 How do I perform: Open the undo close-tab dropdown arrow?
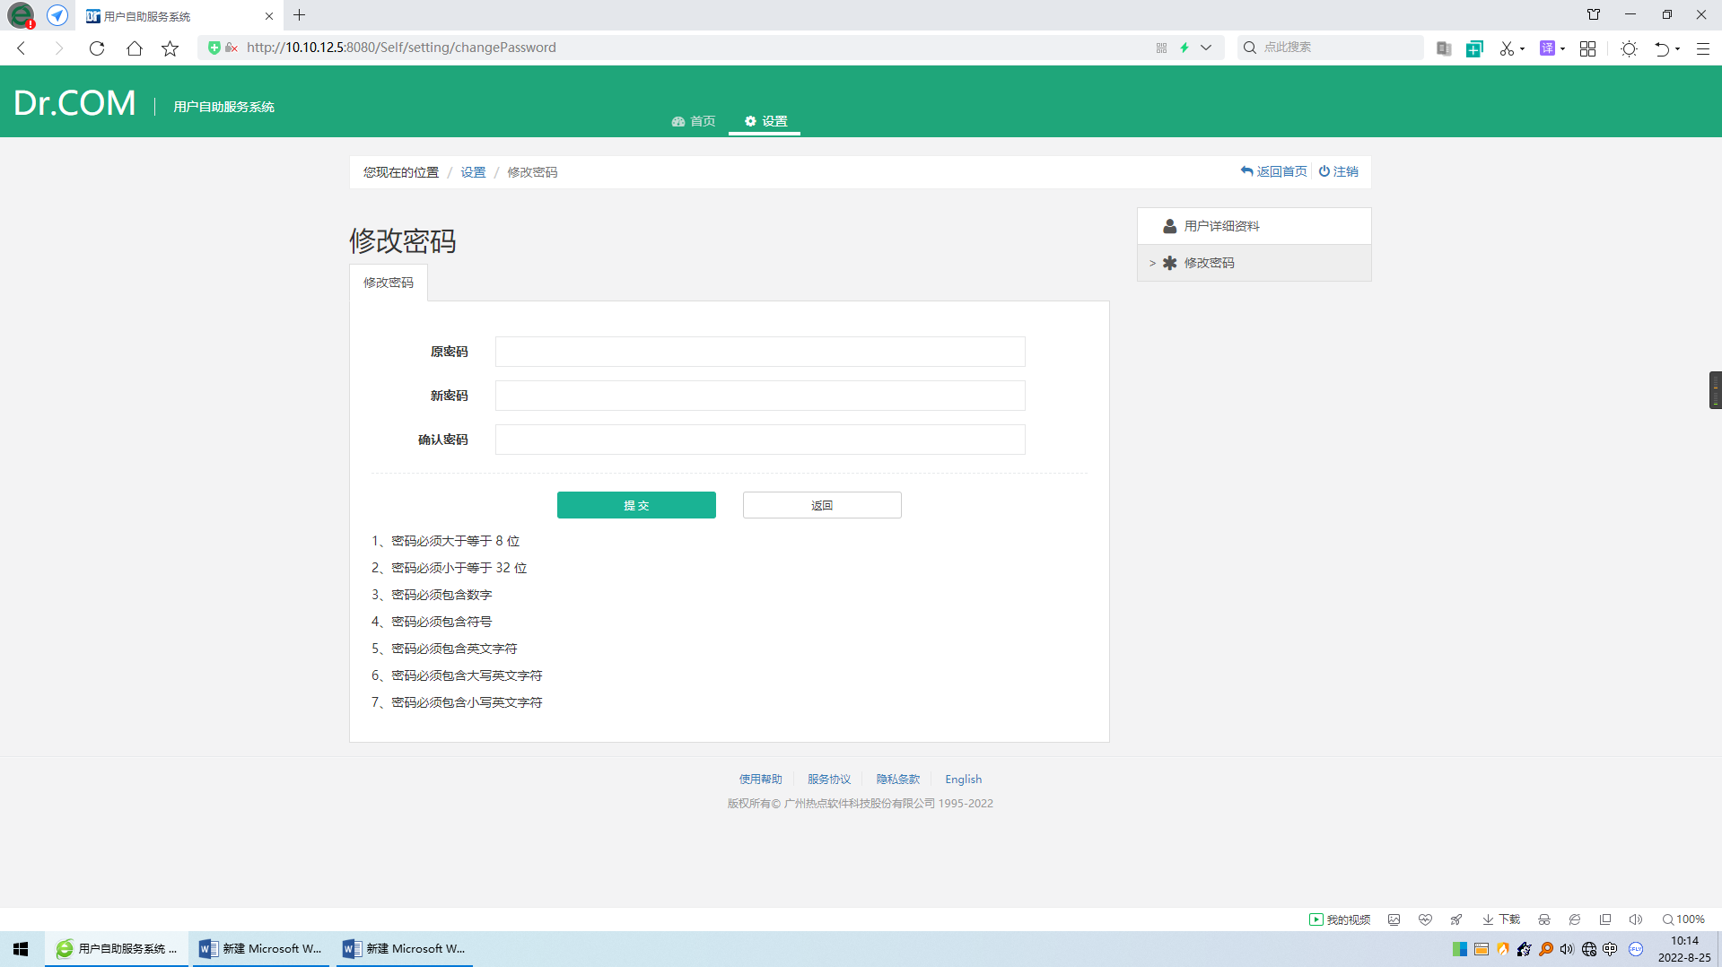tap(1678, 49)
